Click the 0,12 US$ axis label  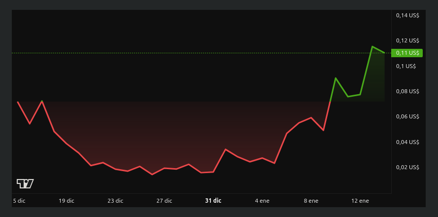click(x=407, y=40)
